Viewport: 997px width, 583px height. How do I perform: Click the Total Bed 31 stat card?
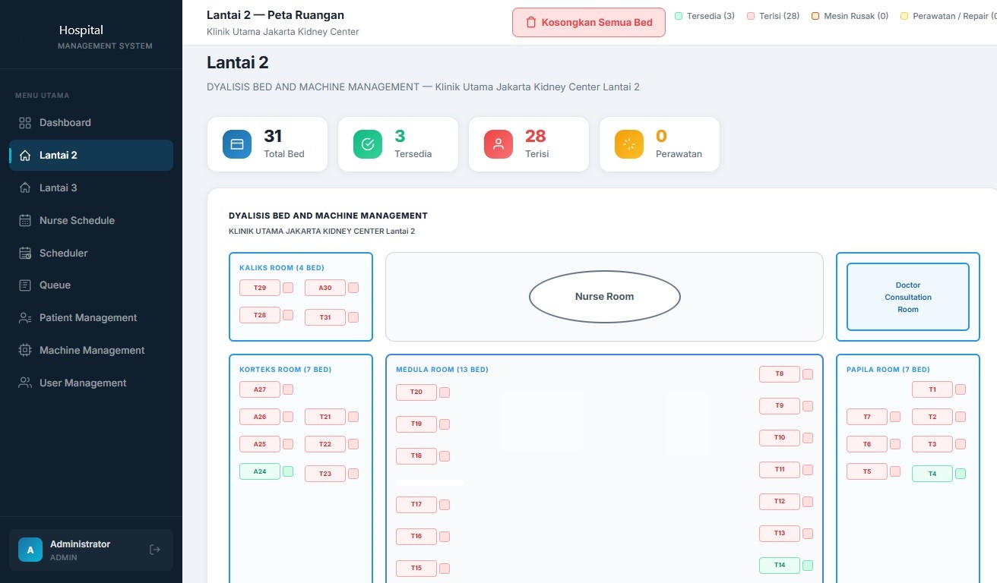(267, 144)
